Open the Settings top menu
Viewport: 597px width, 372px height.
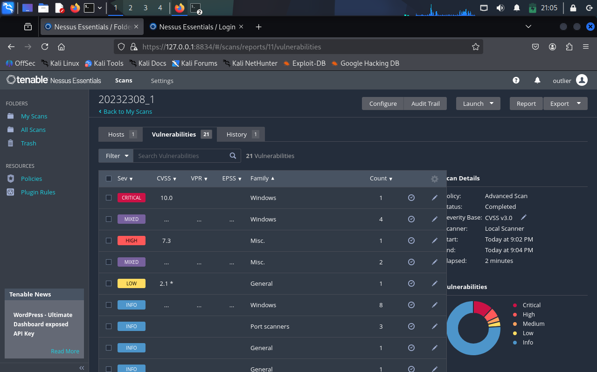point(162,81)
